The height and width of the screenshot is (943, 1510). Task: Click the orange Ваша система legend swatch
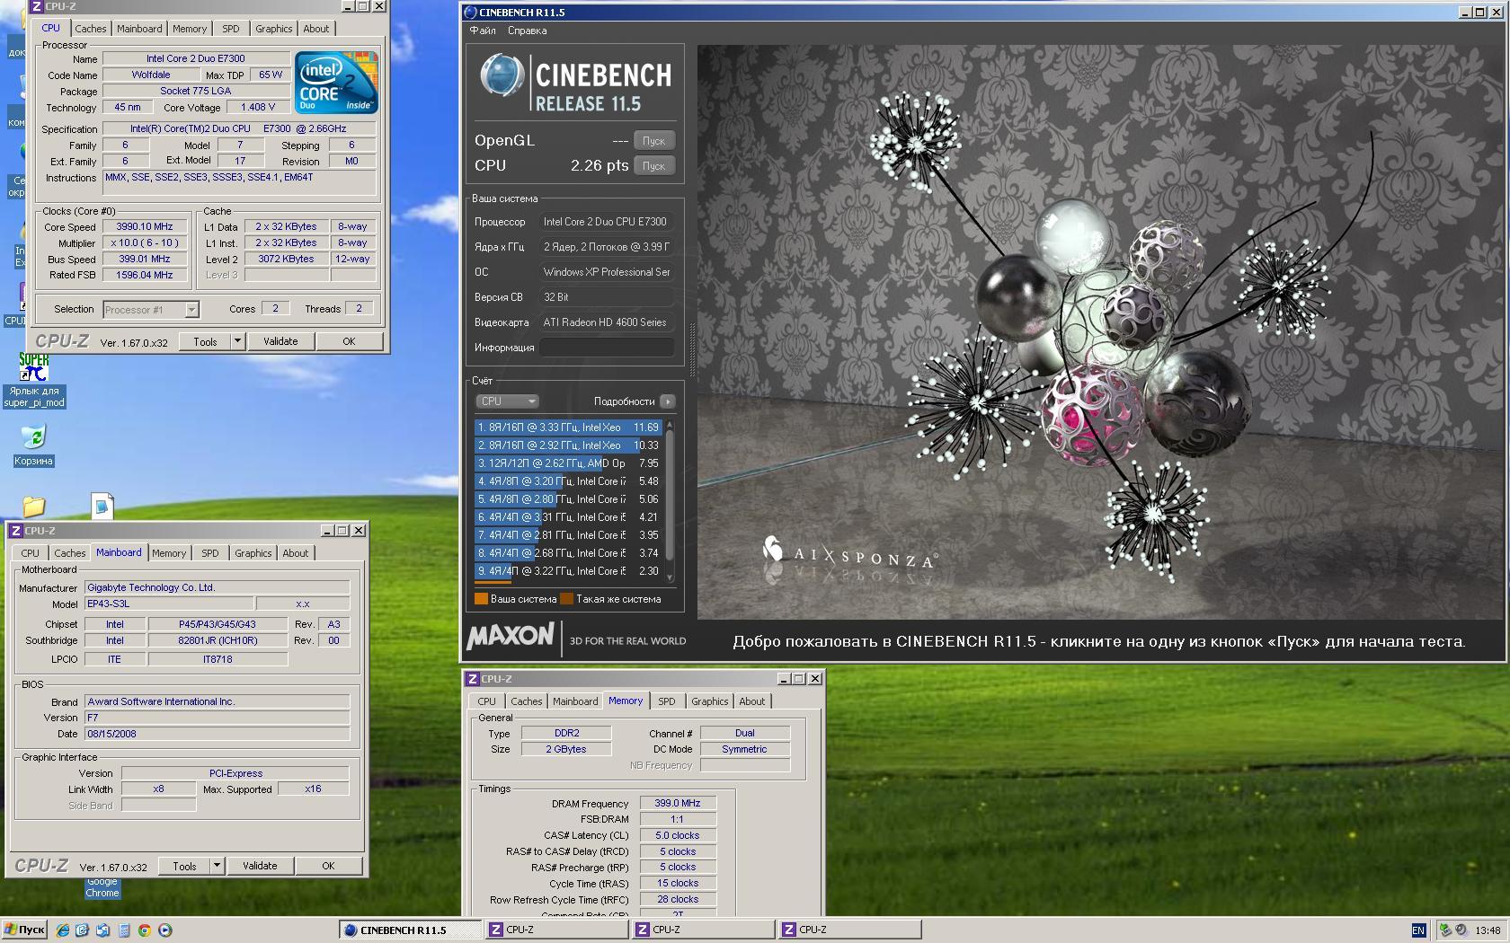[481, 599]
